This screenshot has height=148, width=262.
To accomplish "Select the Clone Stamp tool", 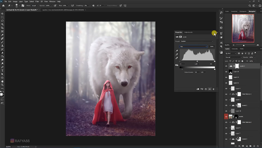I will (x=2, y=46).
